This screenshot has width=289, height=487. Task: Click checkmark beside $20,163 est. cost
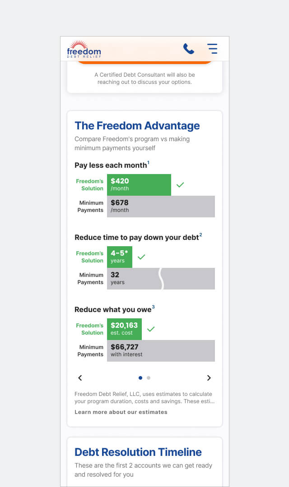151,329
